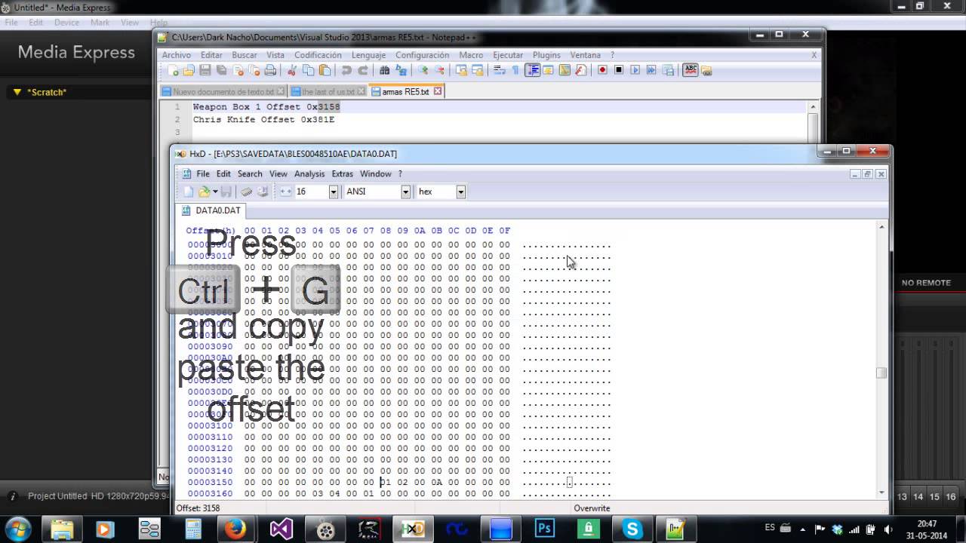Open Notepad++ Macro menu

[x=471, y=55]
